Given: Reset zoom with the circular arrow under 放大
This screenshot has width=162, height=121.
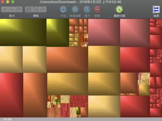Looking at the screenshot, I should (18, 9).
